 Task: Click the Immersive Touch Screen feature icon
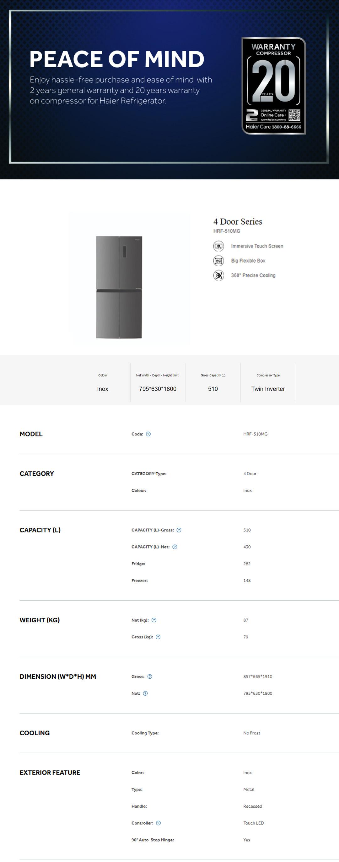[218, 246]
